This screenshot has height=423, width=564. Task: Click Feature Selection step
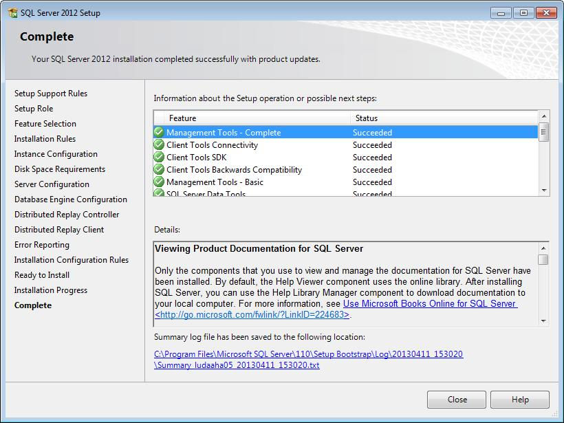coord(45,124)
